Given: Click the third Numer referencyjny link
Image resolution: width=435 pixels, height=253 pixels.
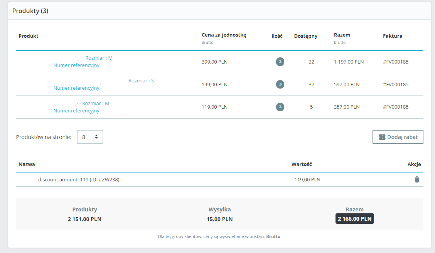Looking at the screenshot, I should pos(77,111).
